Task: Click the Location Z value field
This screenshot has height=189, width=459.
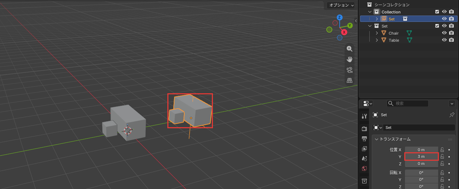Action: pyautogui.click(x=421, y=164)
